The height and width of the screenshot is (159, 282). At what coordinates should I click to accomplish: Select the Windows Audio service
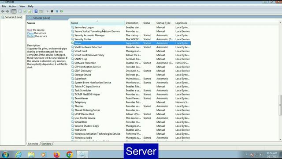click(130, 138)
